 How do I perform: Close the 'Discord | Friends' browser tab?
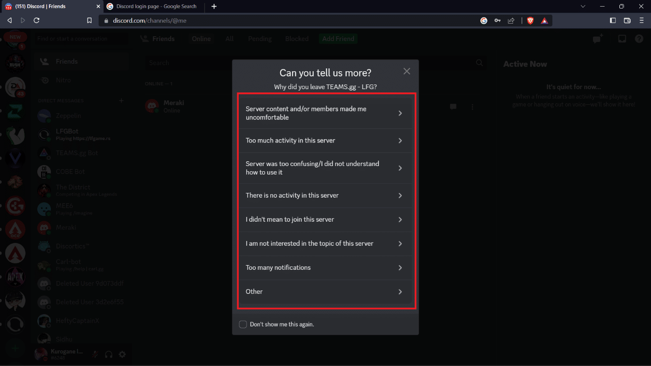pos(98,6)
